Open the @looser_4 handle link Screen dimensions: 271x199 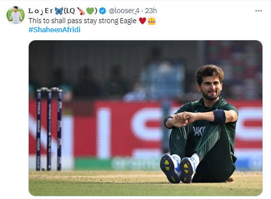124,11
